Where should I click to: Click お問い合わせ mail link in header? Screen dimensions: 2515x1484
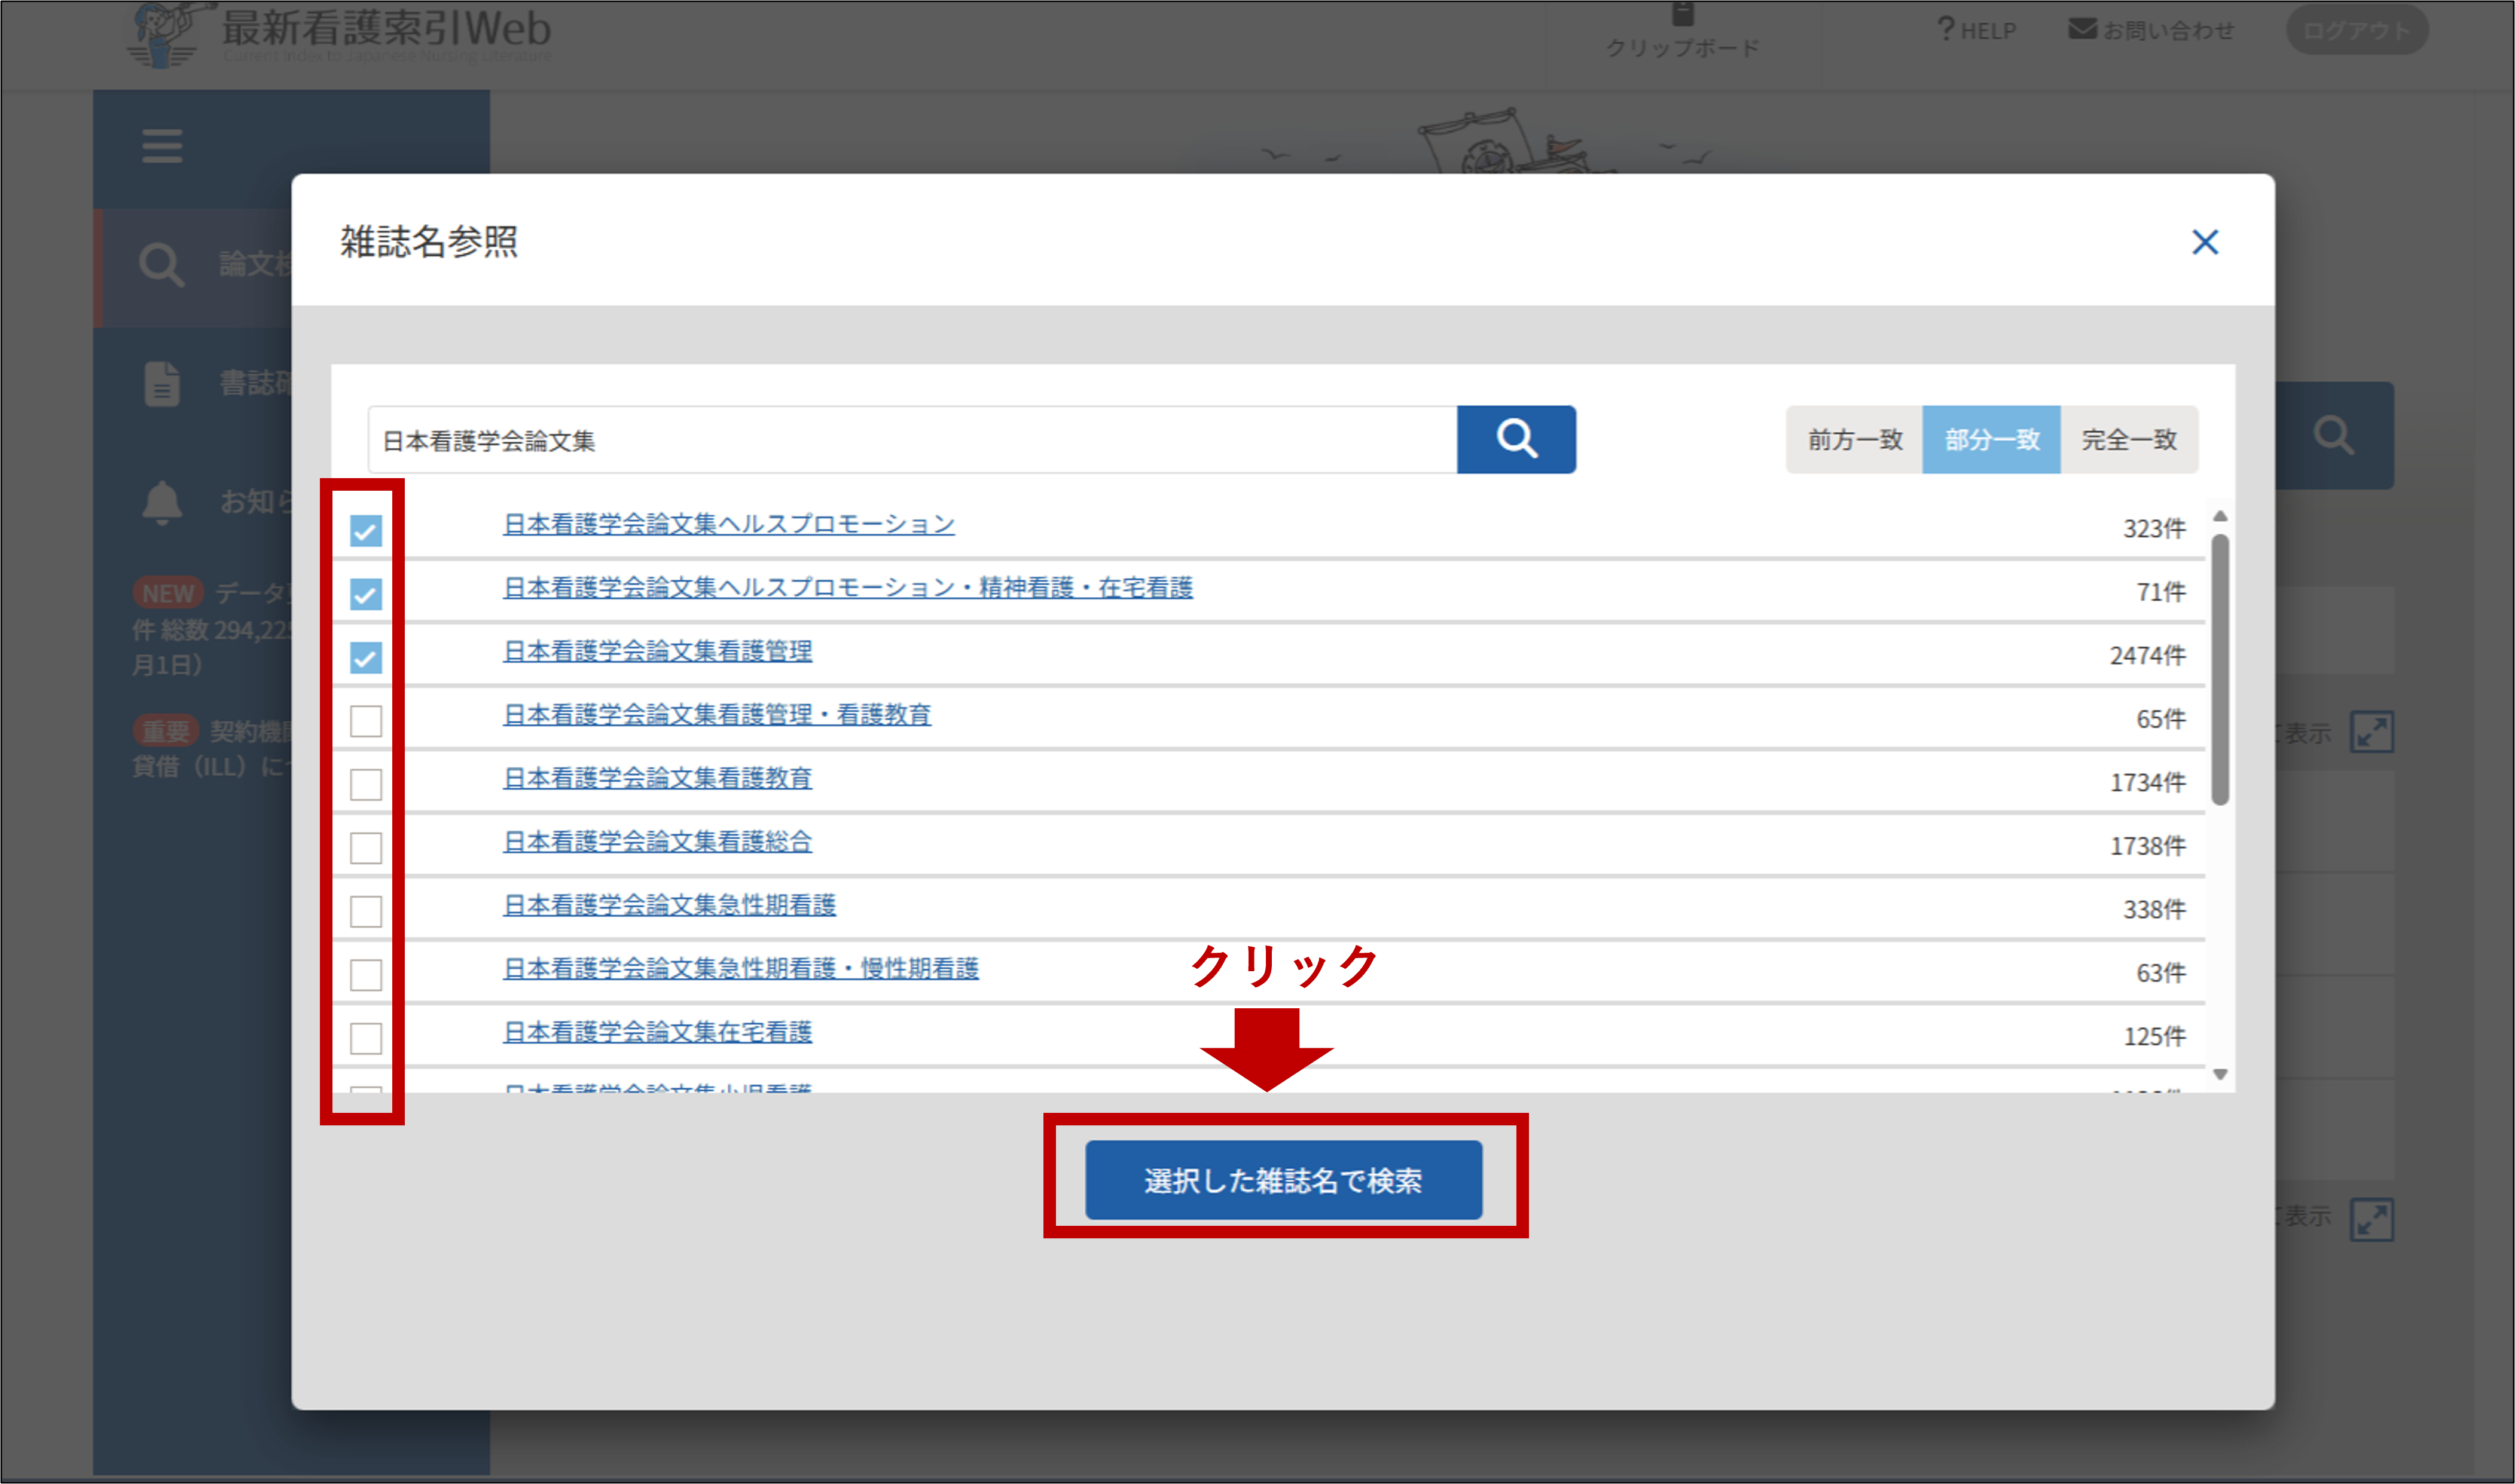[2151, 30]
